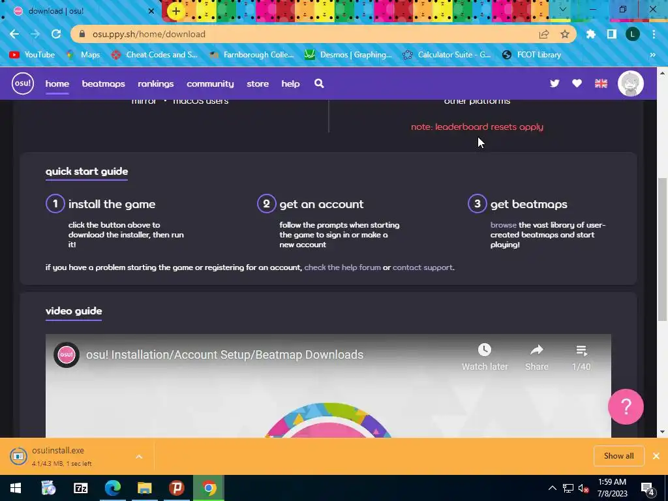Open Farnborough College bookmark
668x501 pixels.
tap(251, 55)
